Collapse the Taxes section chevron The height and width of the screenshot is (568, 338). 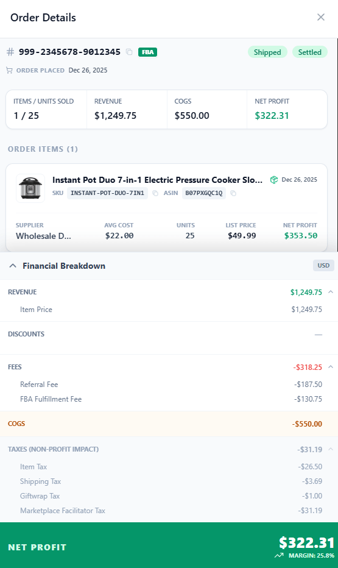pyautogui.click(x=331, y=449)
